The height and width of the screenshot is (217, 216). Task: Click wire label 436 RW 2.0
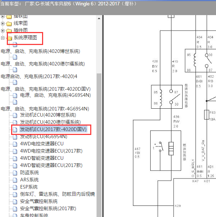pyautogui.click(x=176, y=122)
